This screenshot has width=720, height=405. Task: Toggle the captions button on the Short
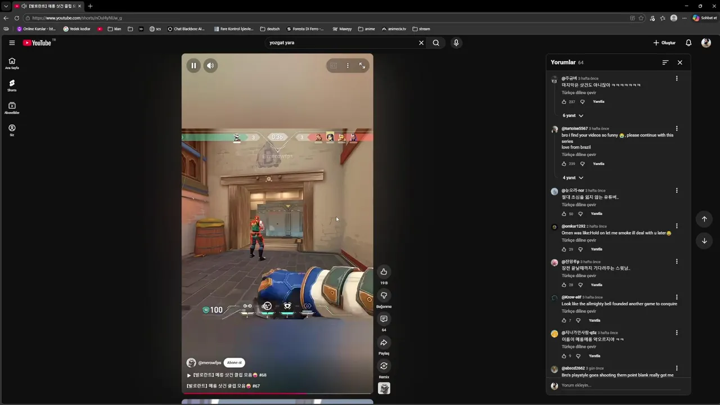[334, 66]
